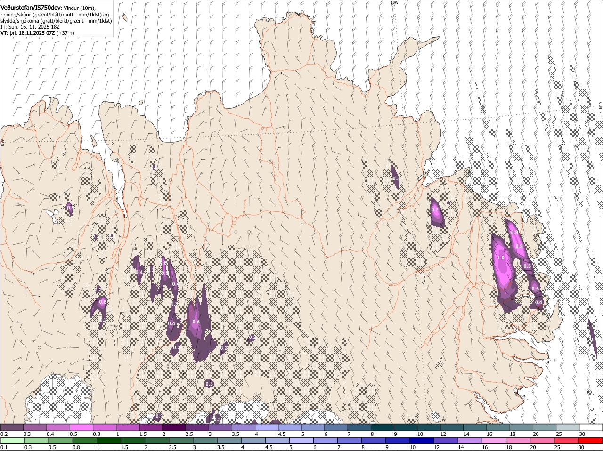
Task: Pick lower legend swatch between 3 and 3.5
Action: click(204, 441)
